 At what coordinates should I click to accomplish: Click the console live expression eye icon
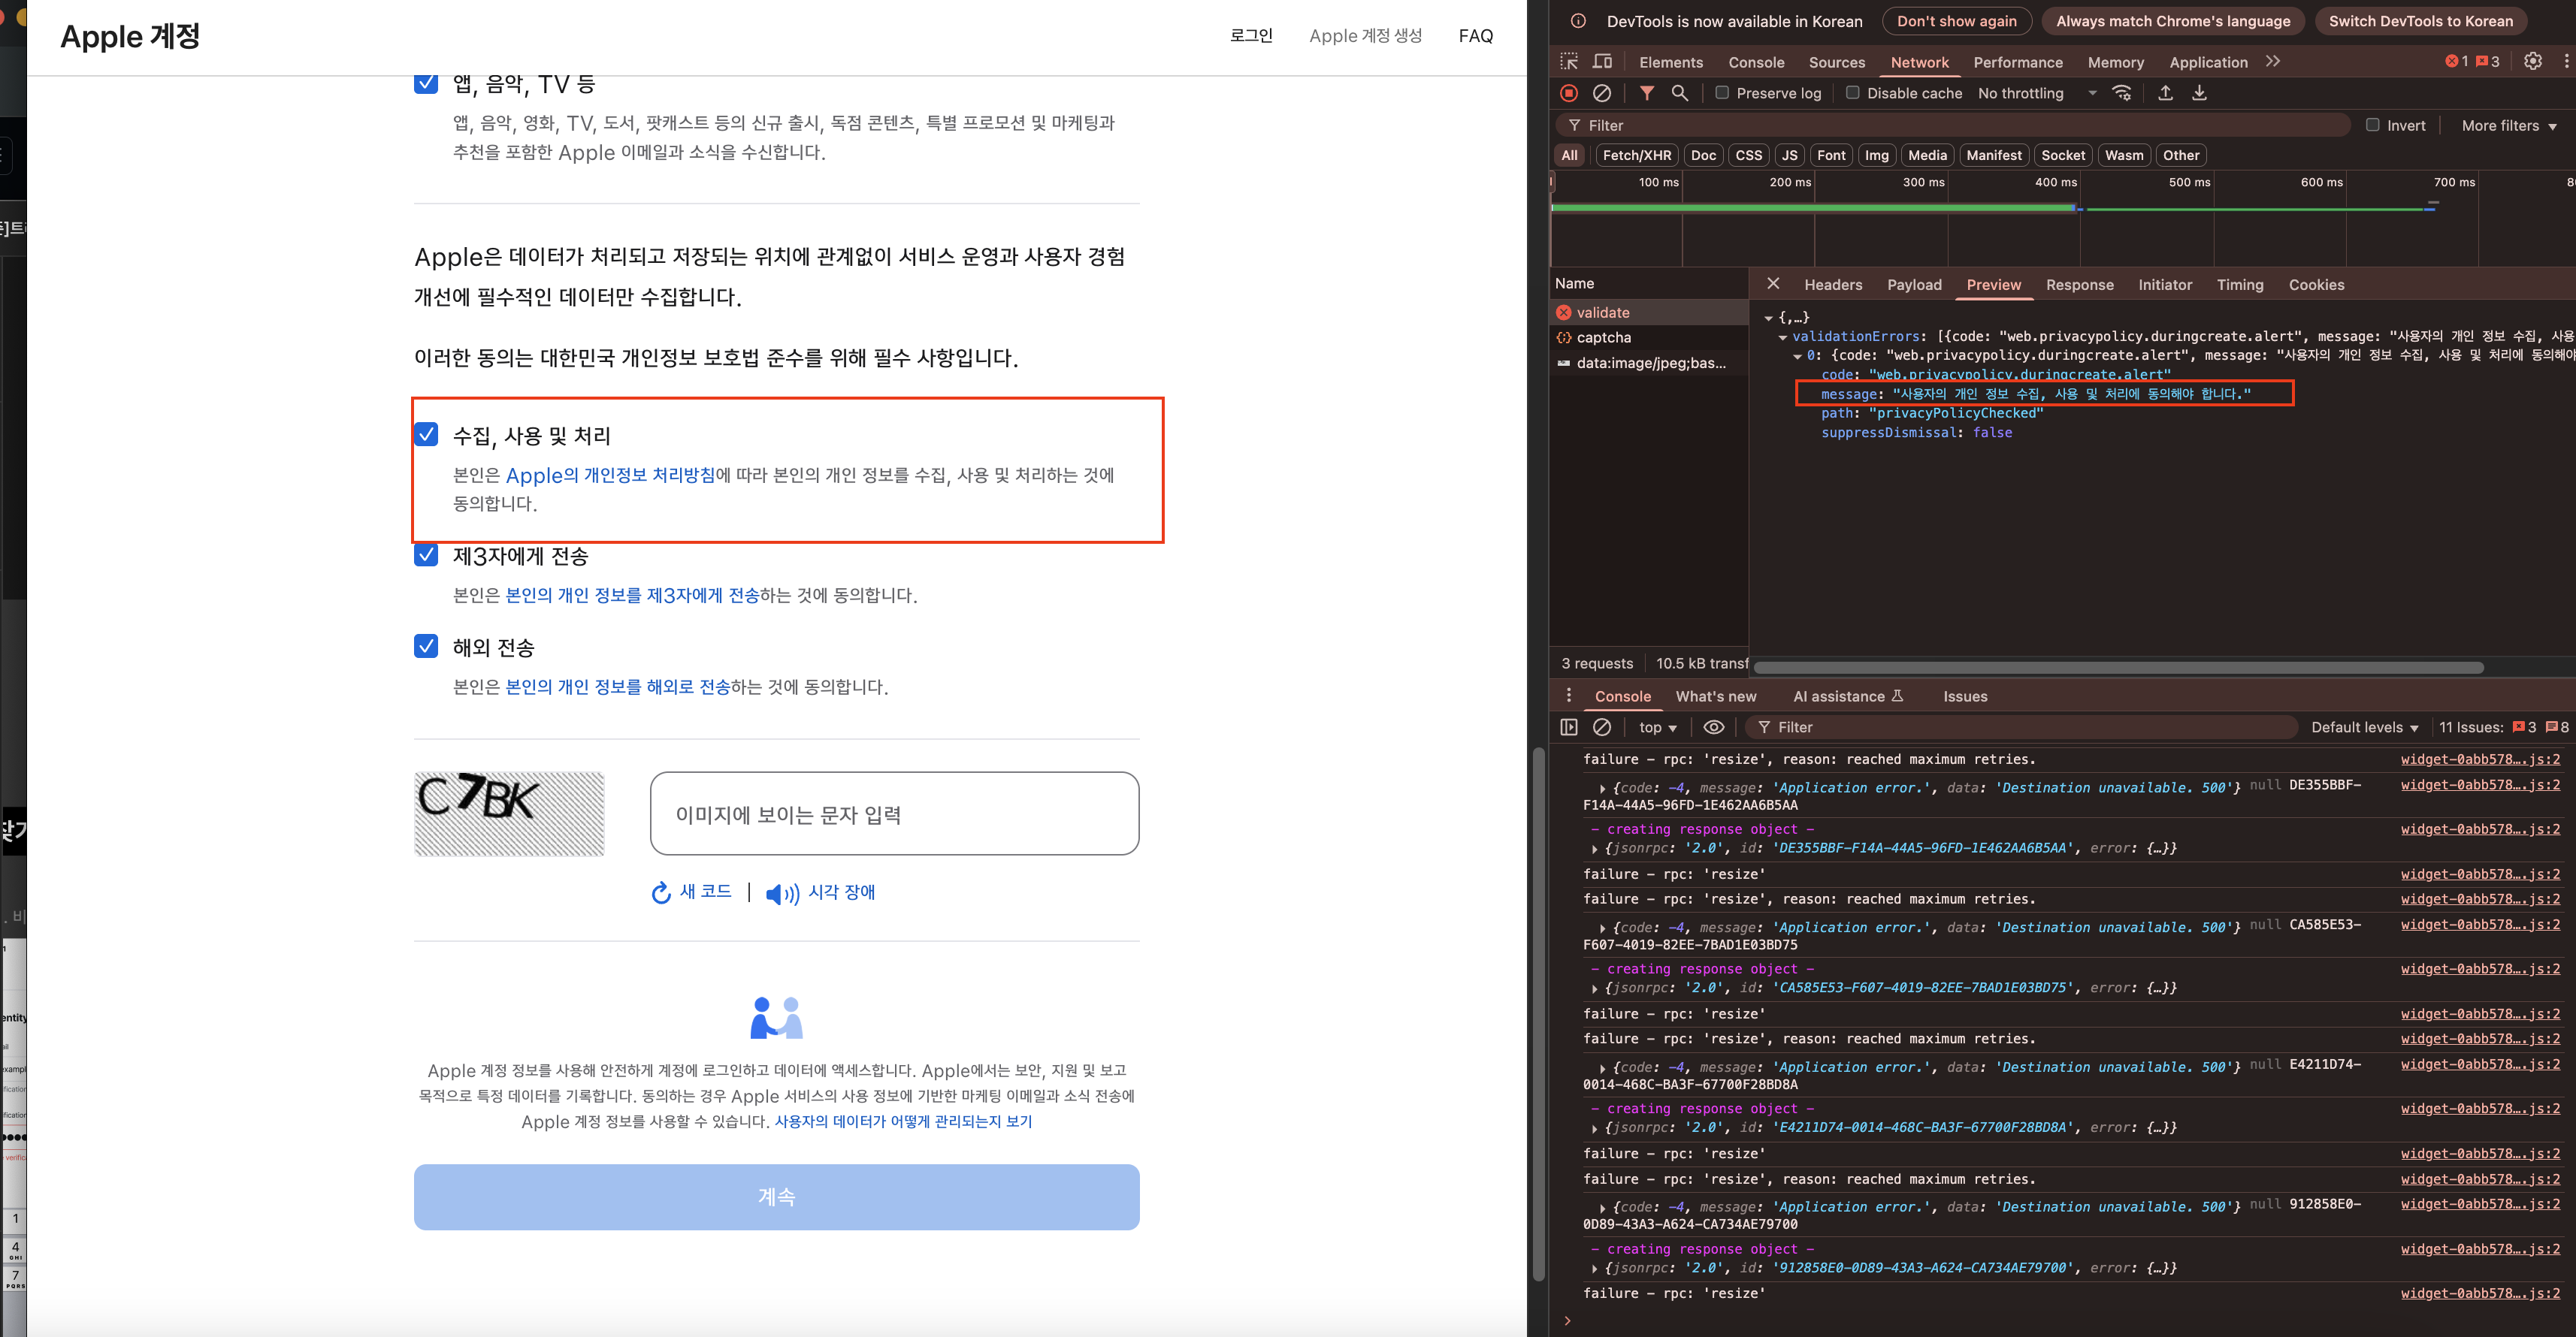point(1713,727)
